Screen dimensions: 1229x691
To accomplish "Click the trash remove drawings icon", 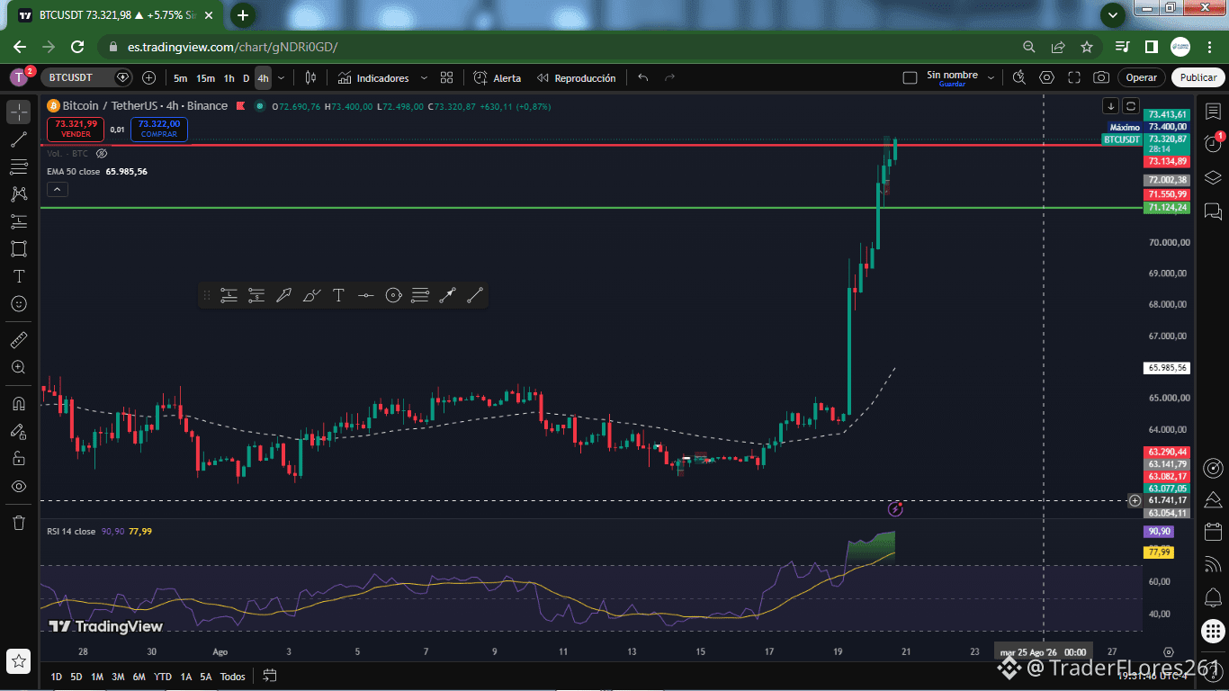I will tap(19, 522).
